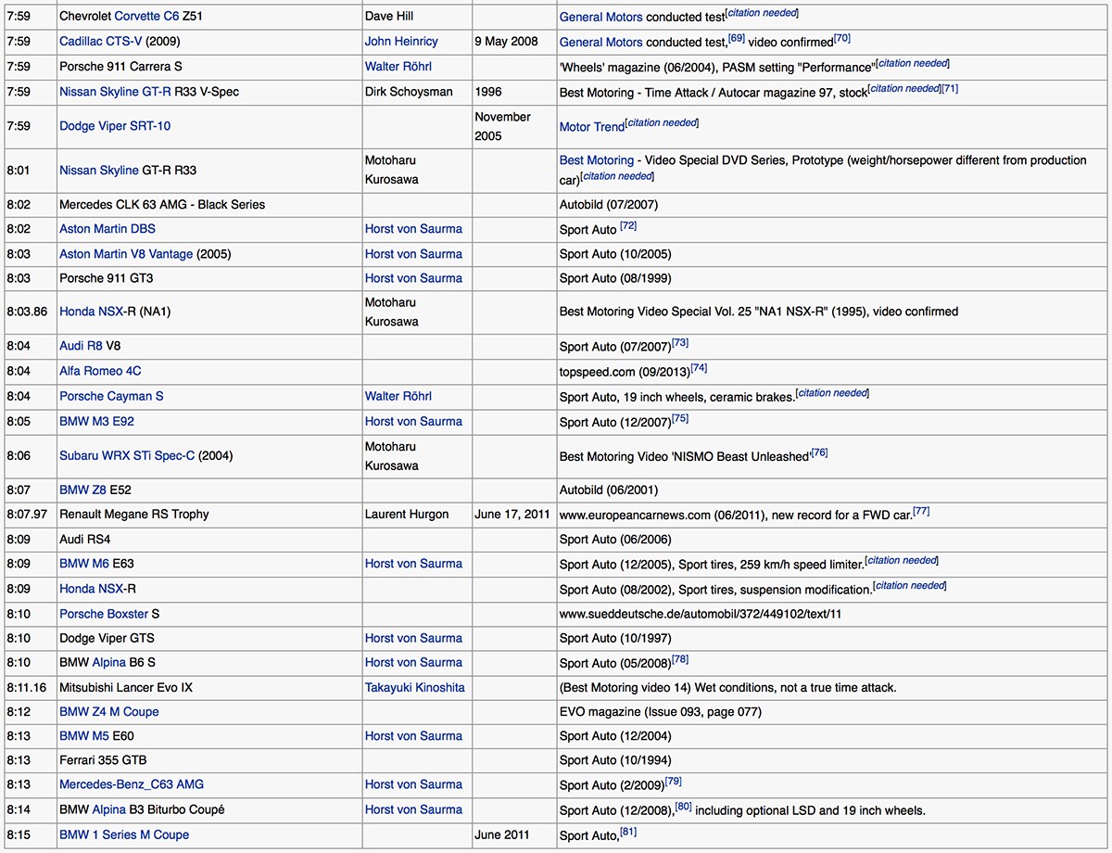Click Horst von Saurma in Dodge Viper GTS row

tap(413, 637)
